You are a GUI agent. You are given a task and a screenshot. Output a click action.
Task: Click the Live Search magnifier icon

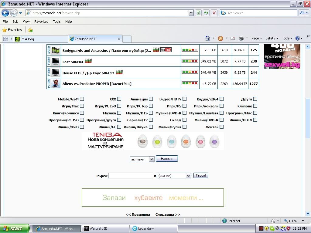(302, 13)
